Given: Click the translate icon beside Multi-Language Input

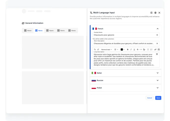Looking at the screenshot, I should tap(91, 13).
